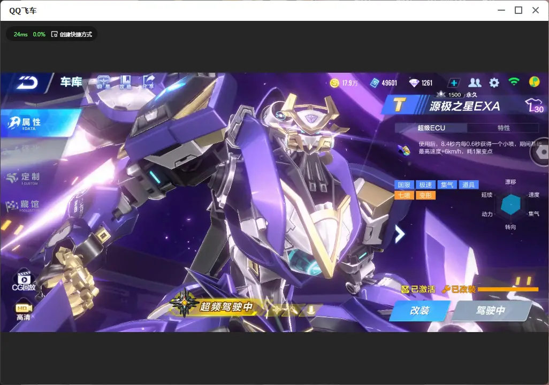The height and width of the screenshot is (385, 549).
Task: Click the 0.0% readout
Action: [x=39, y=34]
